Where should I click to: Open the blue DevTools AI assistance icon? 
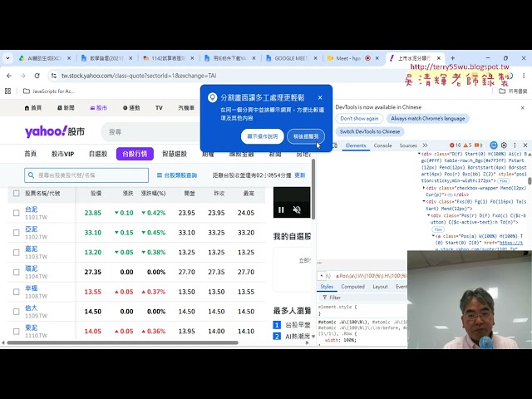[x=494, y=145]
